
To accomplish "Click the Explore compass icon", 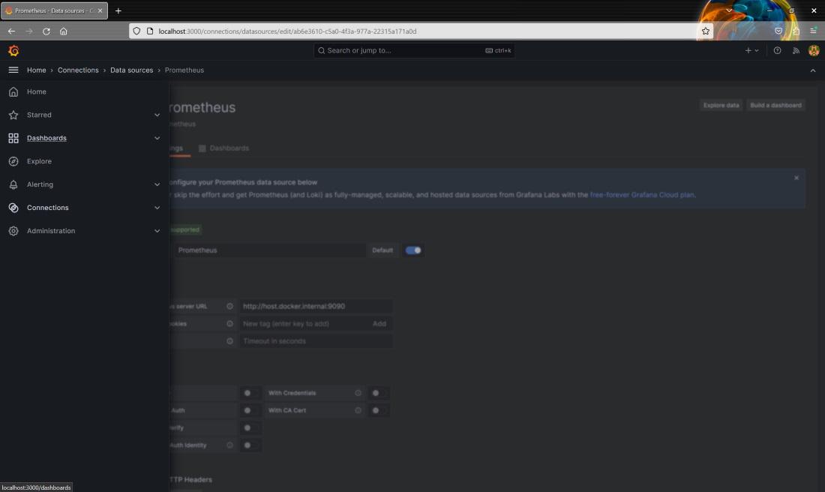I will 13,161.
